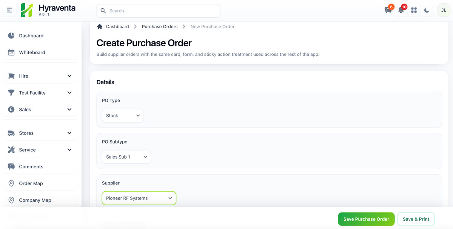
Task: Open Comments in the sidebar
Action: [x=40, y=166]
